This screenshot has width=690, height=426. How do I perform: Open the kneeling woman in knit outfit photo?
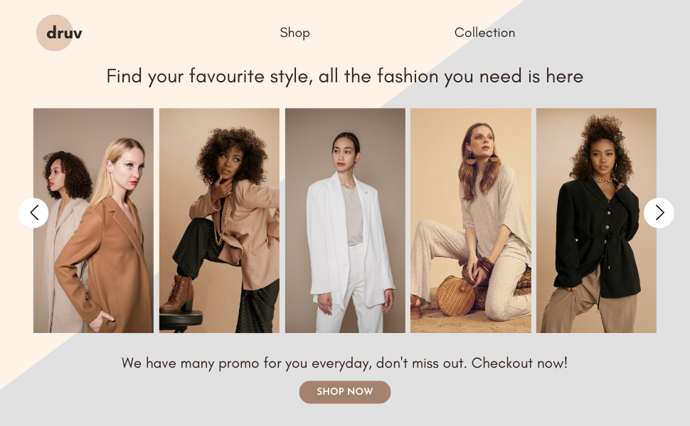[x=471, y=221]
